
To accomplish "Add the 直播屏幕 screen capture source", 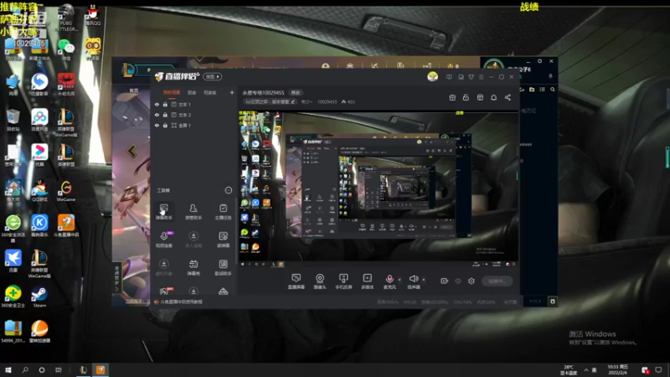I will pyautogui.click(x=296, y=281).
